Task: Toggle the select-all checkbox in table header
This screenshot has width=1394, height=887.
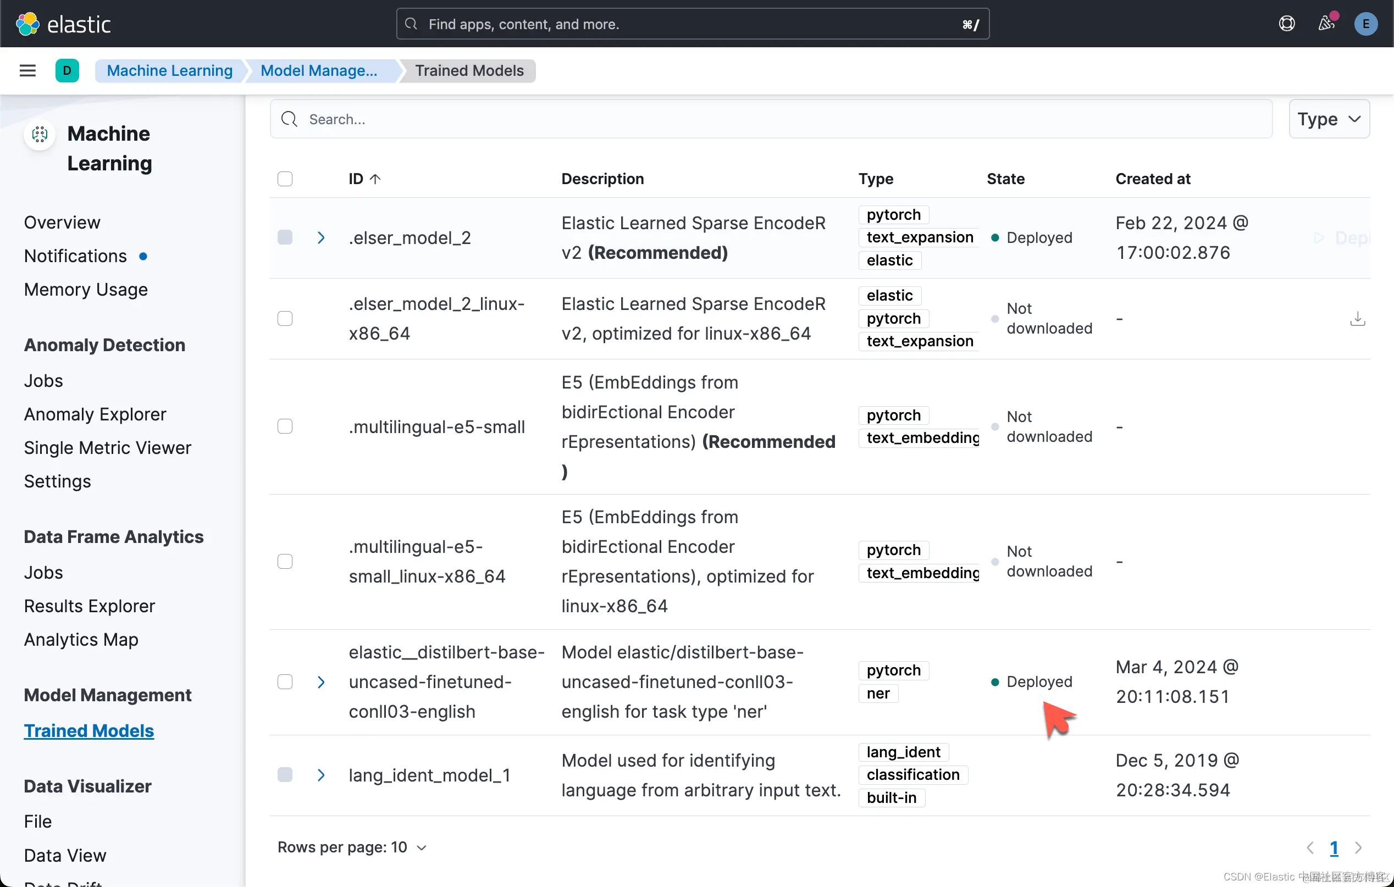Action: click(x=285, y=179)
